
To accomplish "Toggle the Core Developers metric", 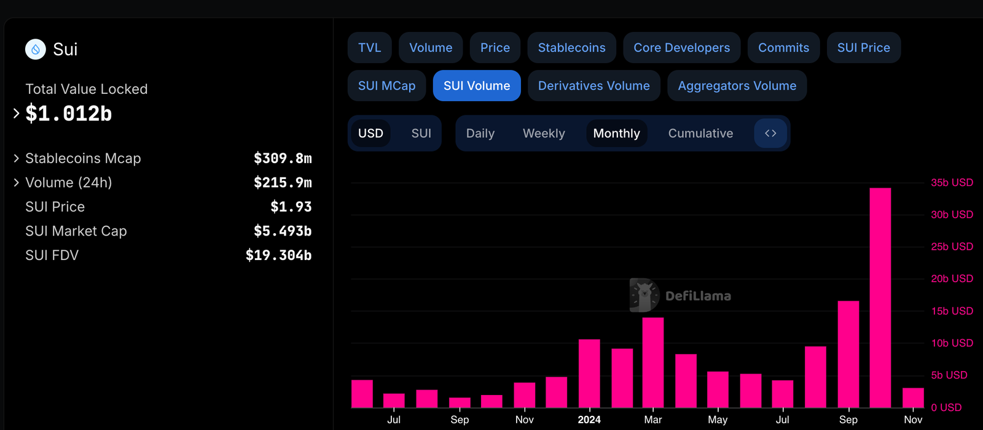I will (x=681, y=48).
